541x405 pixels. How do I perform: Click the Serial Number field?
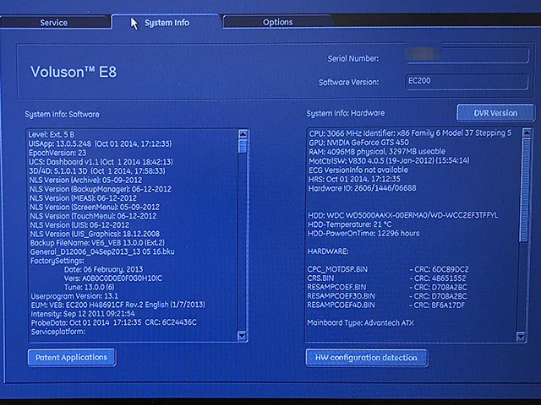tap(467, 56)
